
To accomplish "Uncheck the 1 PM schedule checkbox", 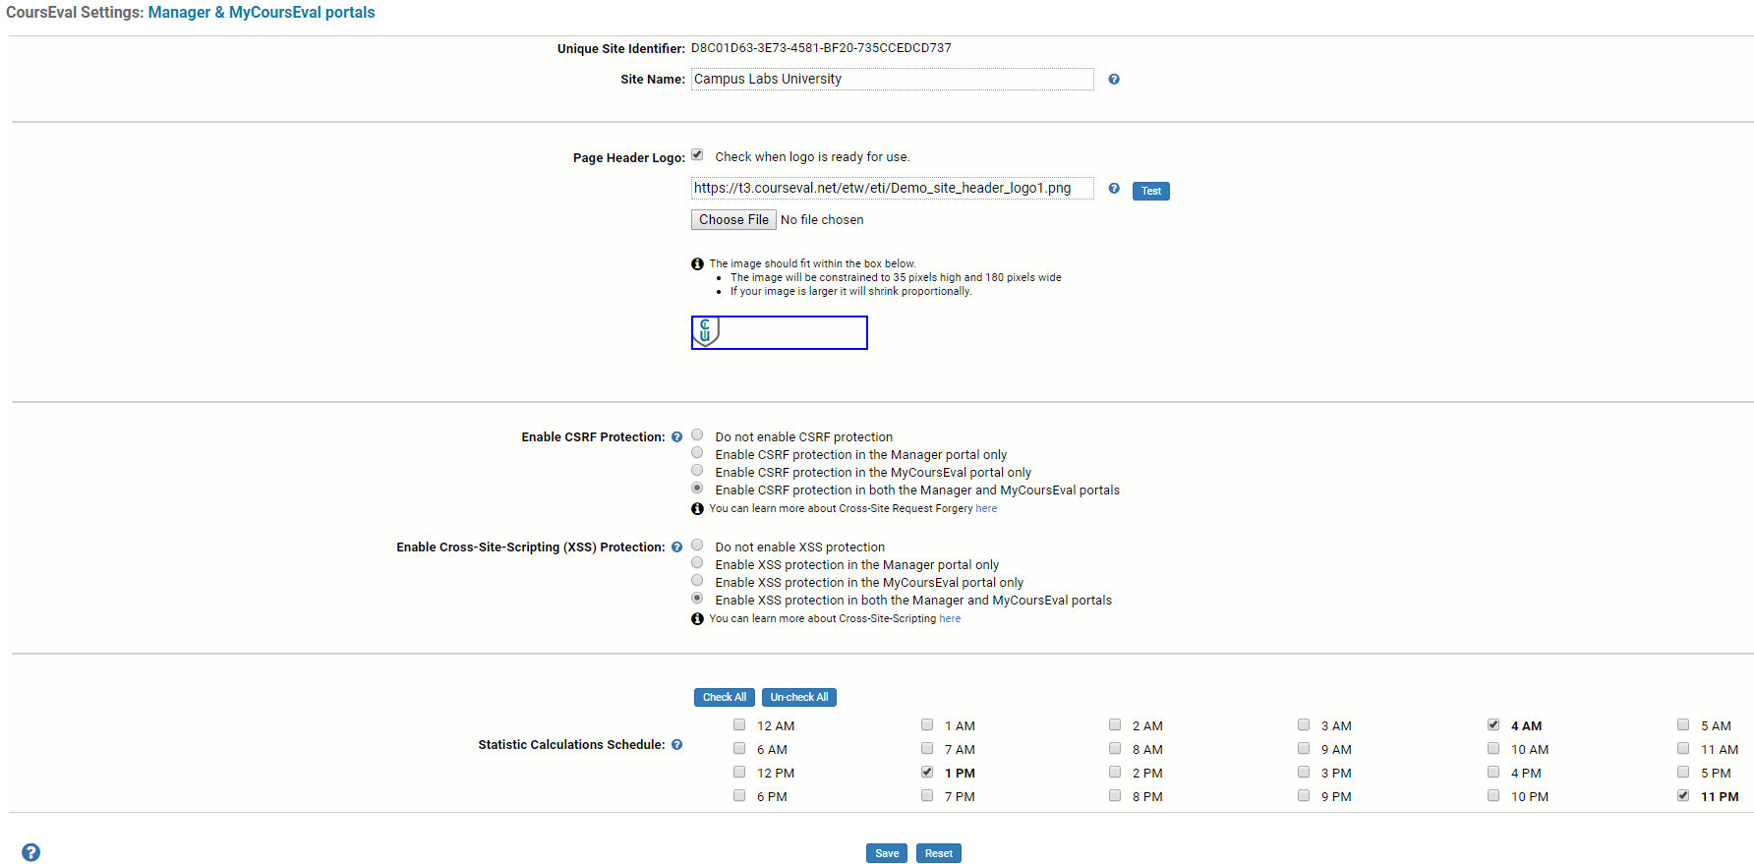I will (x=927, y=773).
